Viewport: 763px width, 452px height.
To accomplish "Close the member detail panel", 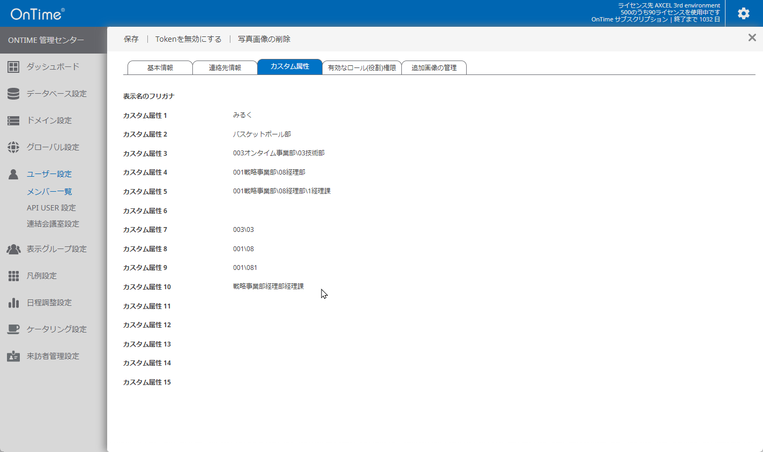I will click(x=752, y=37).
